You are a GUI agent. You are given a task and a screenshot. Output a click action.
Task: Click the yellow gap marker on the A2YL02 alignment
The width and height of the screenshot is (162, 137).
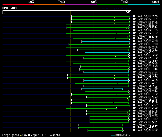coord(128,98)
